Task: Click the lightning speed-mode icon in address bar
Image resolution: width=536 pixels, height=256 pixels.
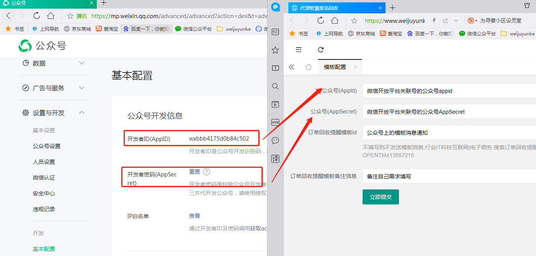Action: coord(434,20)
